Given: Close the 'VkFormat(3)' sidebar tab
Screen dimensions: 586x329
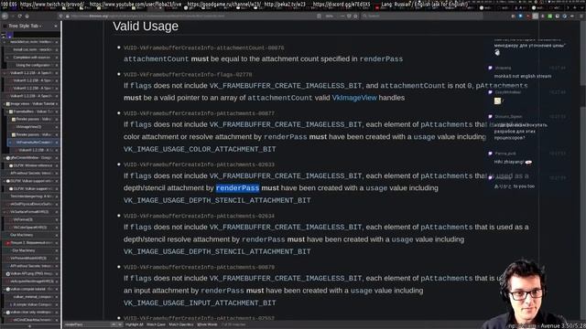Looking at the screenshot, I should [57, 219].
